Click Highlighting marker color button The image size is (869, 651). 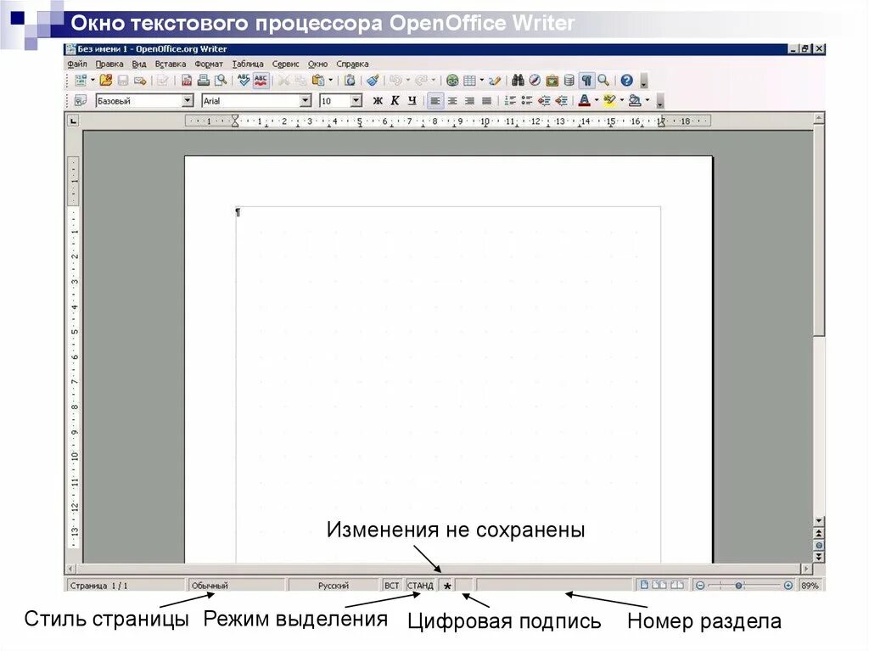coord(609,100)
